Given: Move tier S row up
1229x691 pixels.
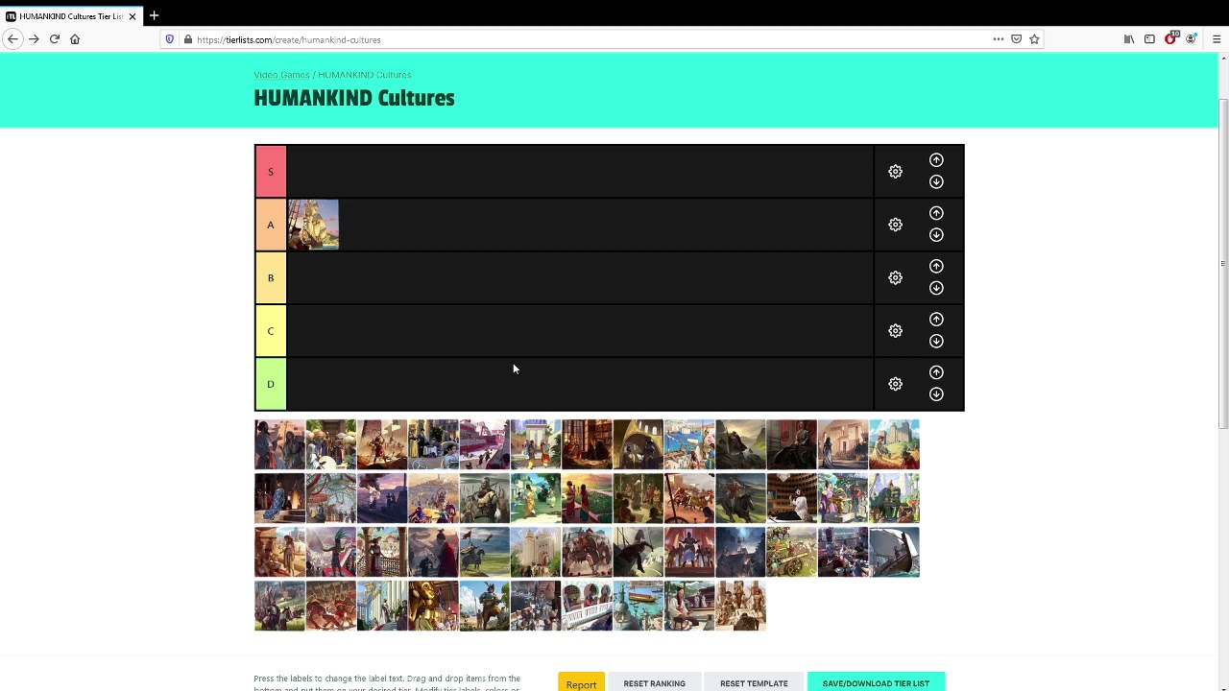Looking at the screenshot, I should [x=936, y=160].
